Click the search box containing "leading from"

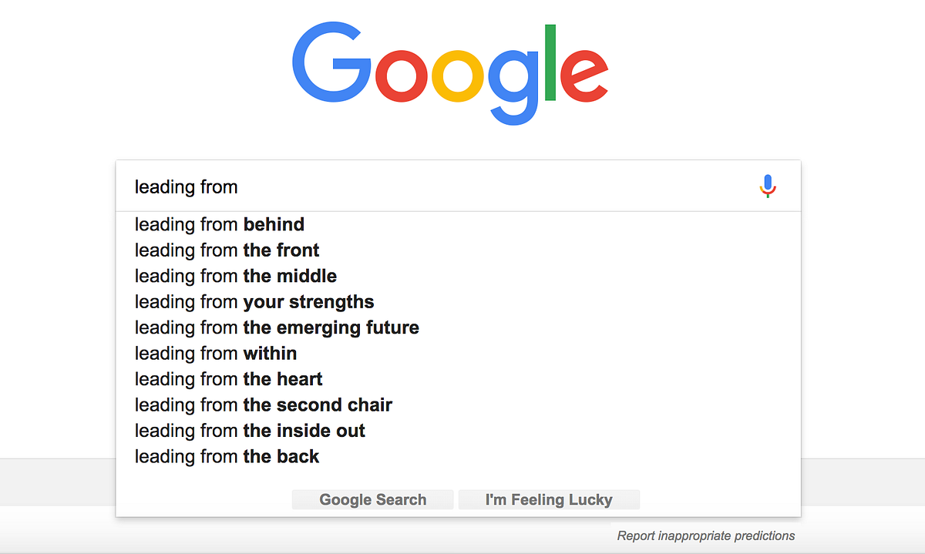pos(432,186)
